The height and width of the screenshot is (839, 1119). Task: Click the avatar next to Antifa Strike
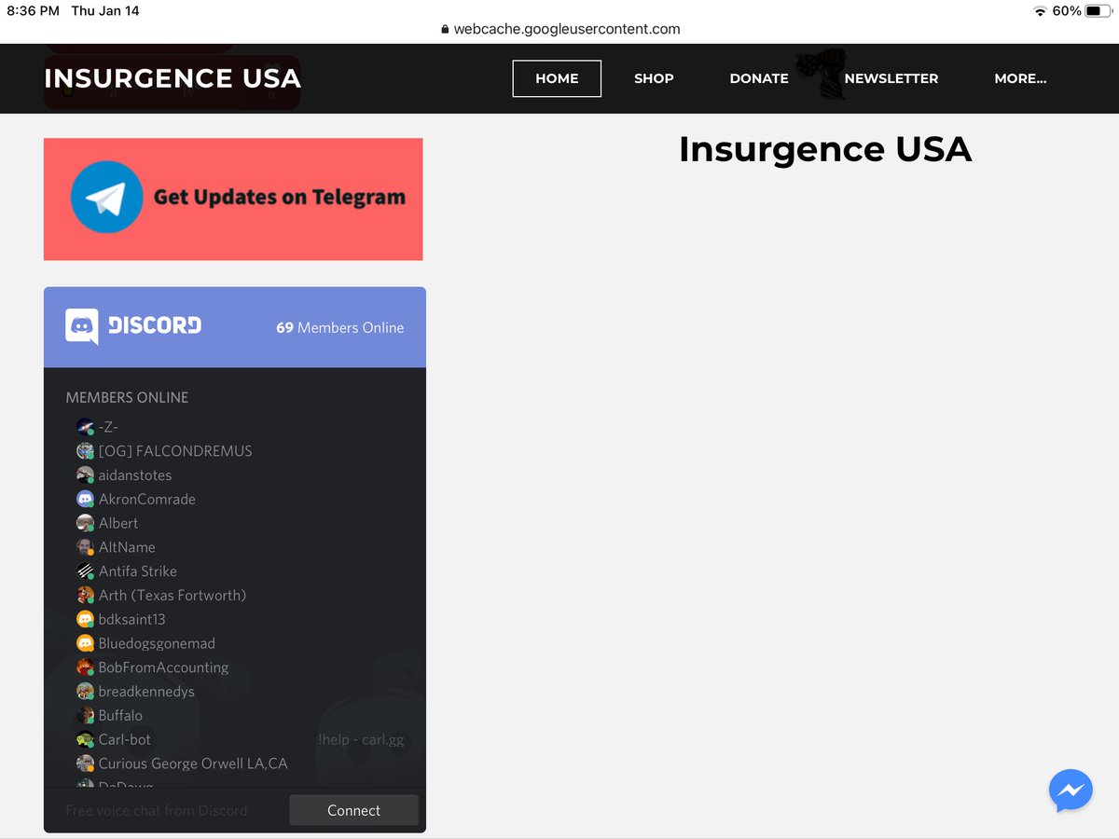tap(85, 571)
